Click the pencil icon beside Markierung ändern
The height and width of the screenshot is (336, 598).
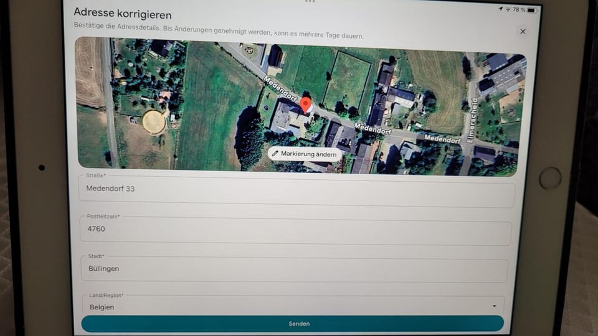pos(275,154)
